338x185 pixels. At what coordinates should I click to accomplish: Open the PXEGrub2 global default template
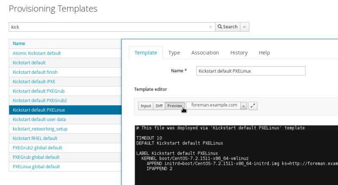click(37, 148)
